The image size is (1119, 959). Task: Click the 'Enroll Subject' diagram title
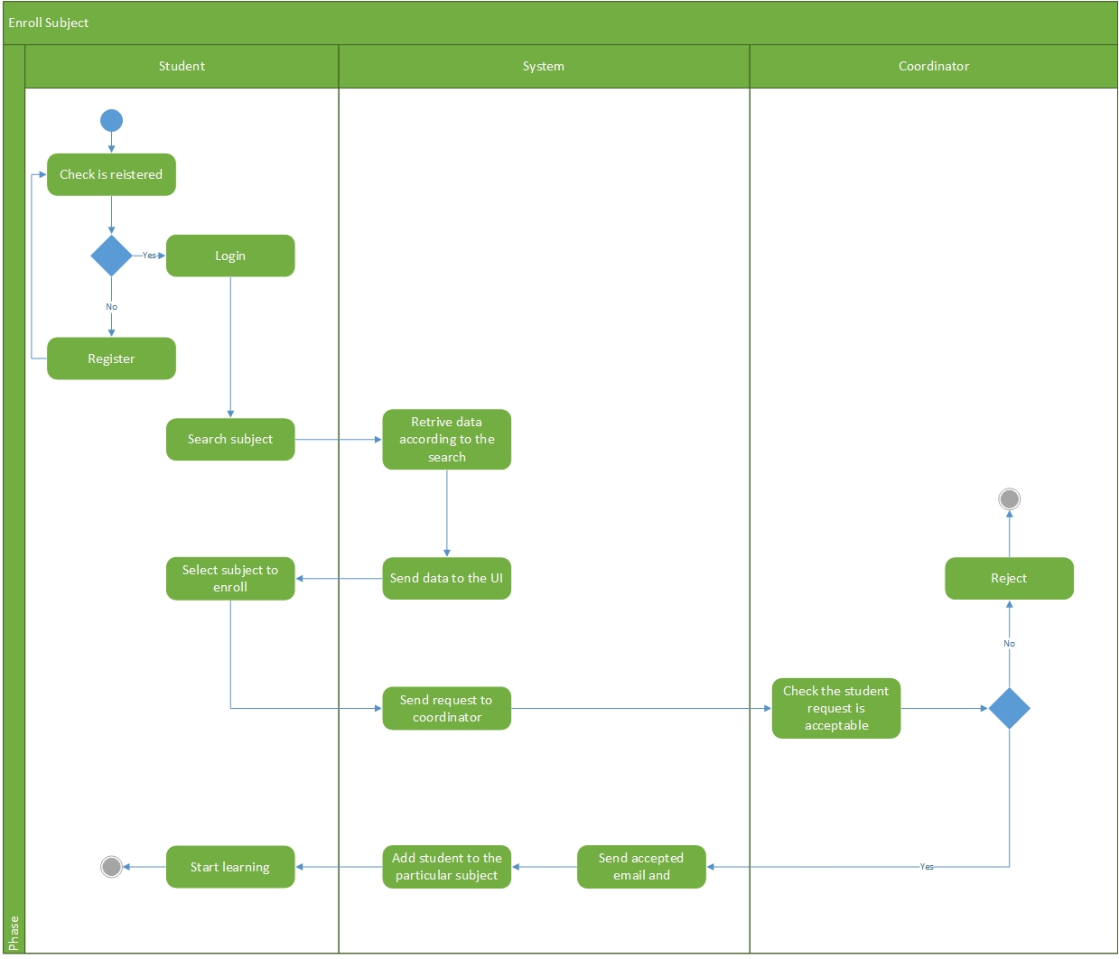point(49,23)
